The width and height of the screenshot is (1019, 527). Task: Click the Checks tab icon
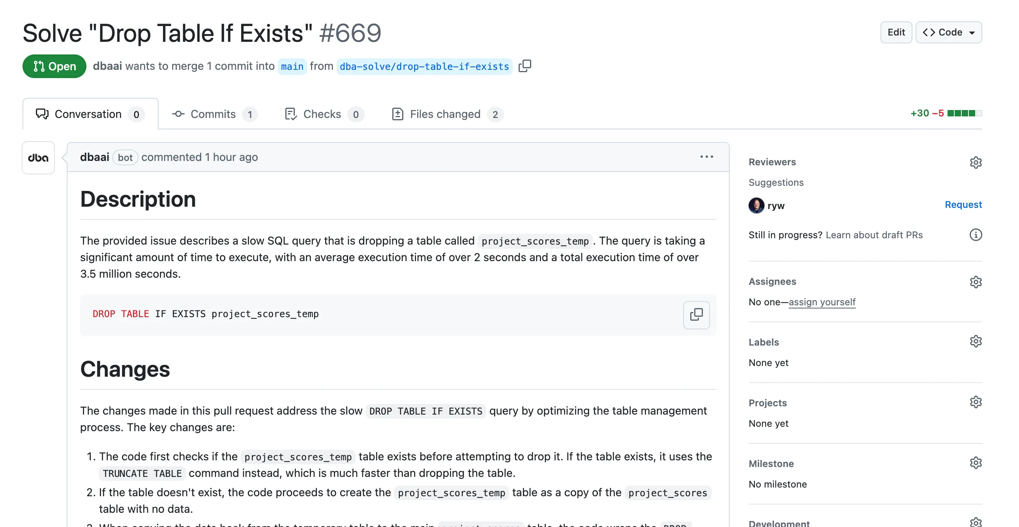(x=290, y=113)
